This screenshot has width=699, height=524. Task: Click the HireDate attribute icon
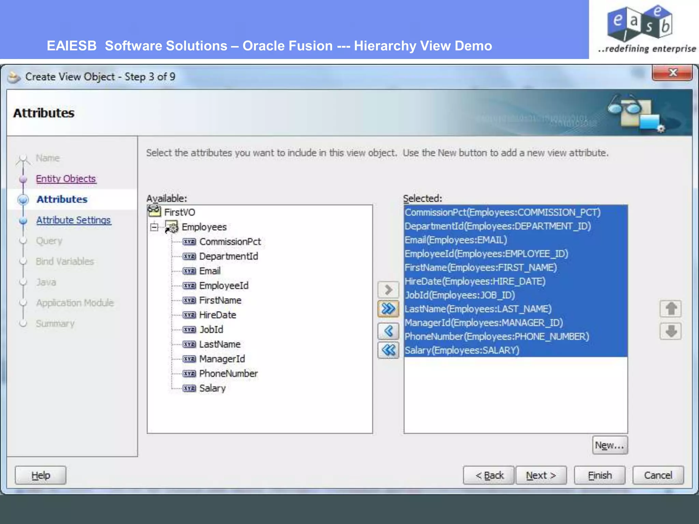coord(189,315)
